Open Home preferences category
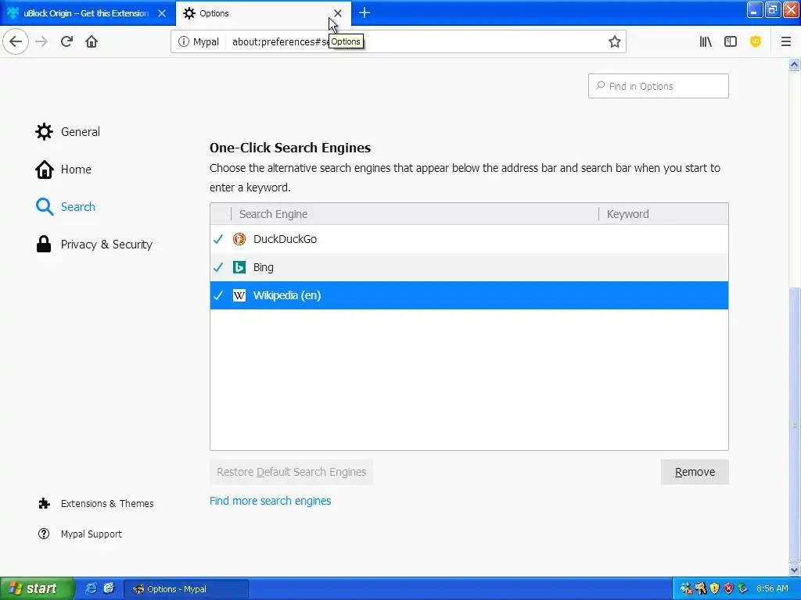The image size is (801, 600). pyautogui.click(x=63, y=170)
